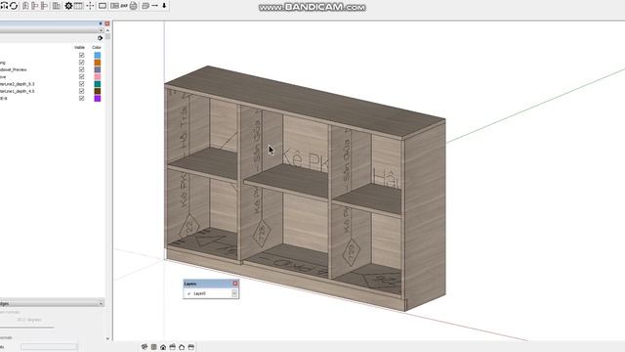
Task: Click the input field at bottom of tray
Action: pyautogui.click(x=49, y=347)
